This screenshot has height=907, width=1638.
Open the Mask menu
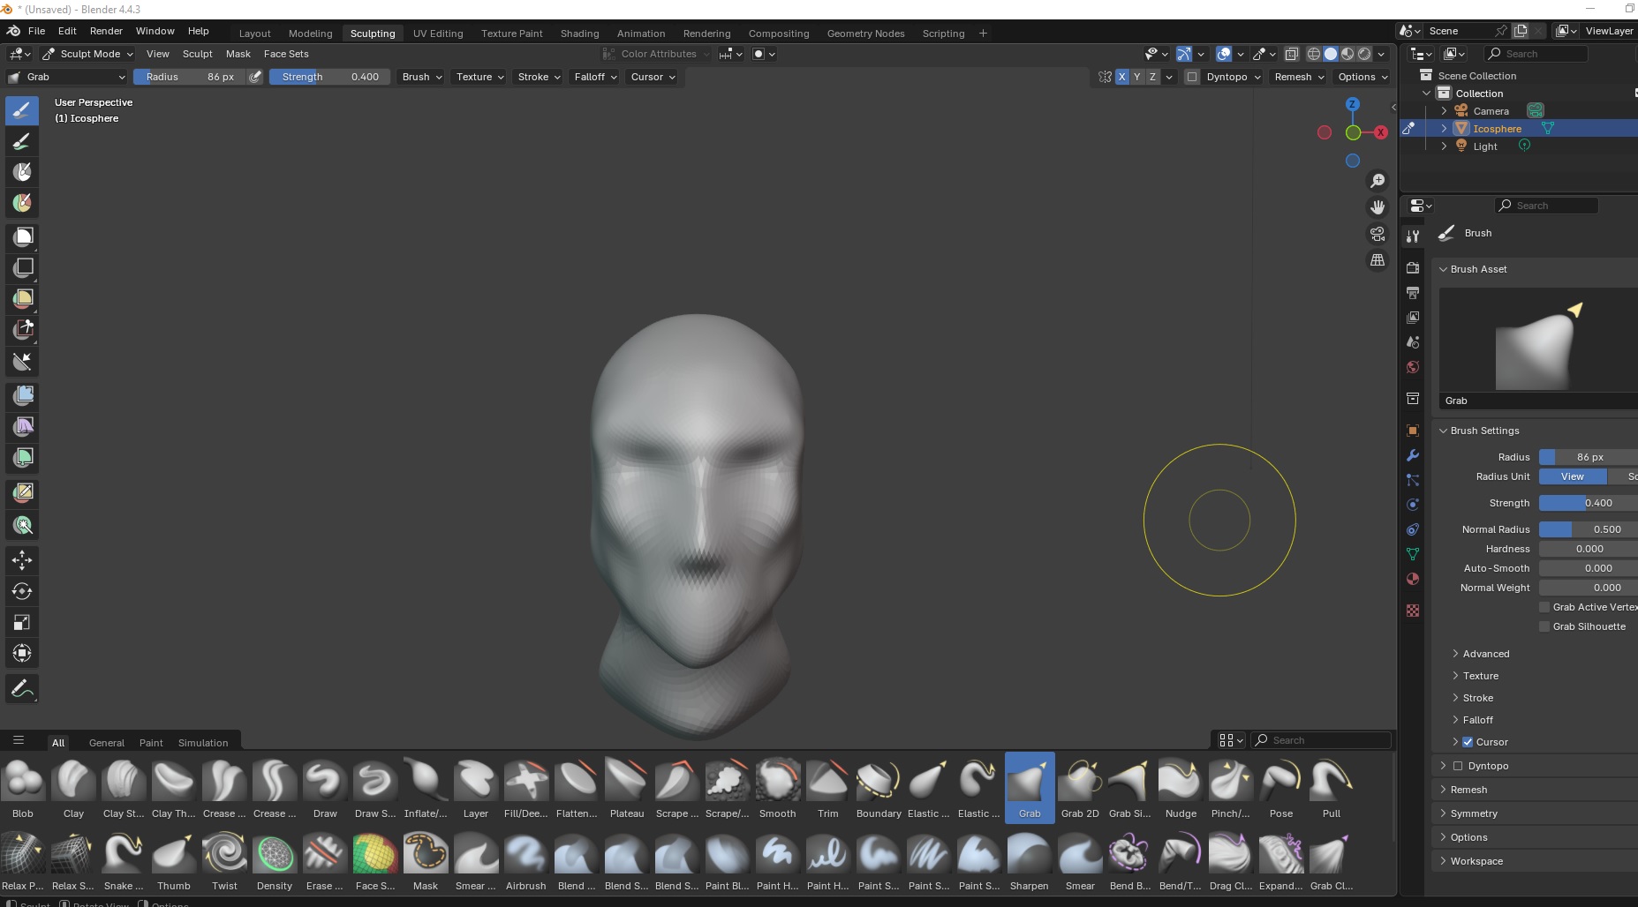pos(238,54)
